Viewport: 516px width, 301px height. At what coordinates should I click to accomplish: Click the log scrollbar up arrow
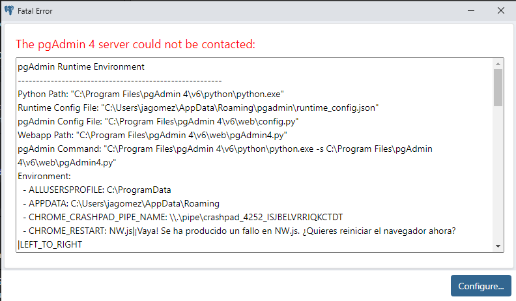498,64
